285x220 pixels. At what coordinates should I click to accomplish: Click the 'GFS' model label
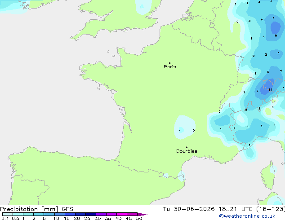[67, 209]
